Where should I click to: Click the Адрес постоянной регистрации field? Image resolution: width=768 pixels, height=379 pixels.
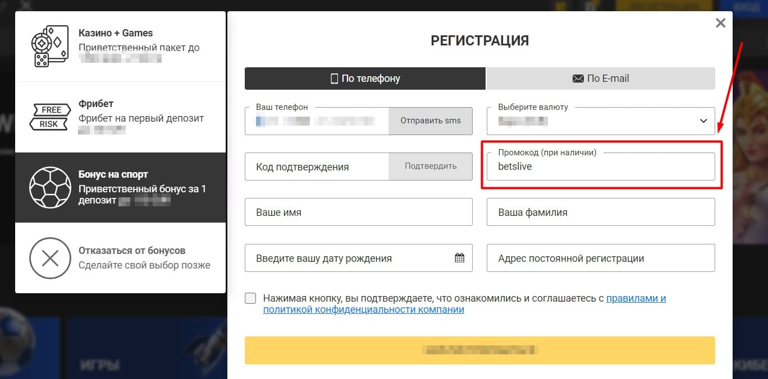[601, 258]
